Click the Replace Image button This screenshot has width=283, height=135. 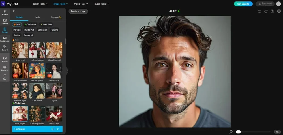point(78,11)
